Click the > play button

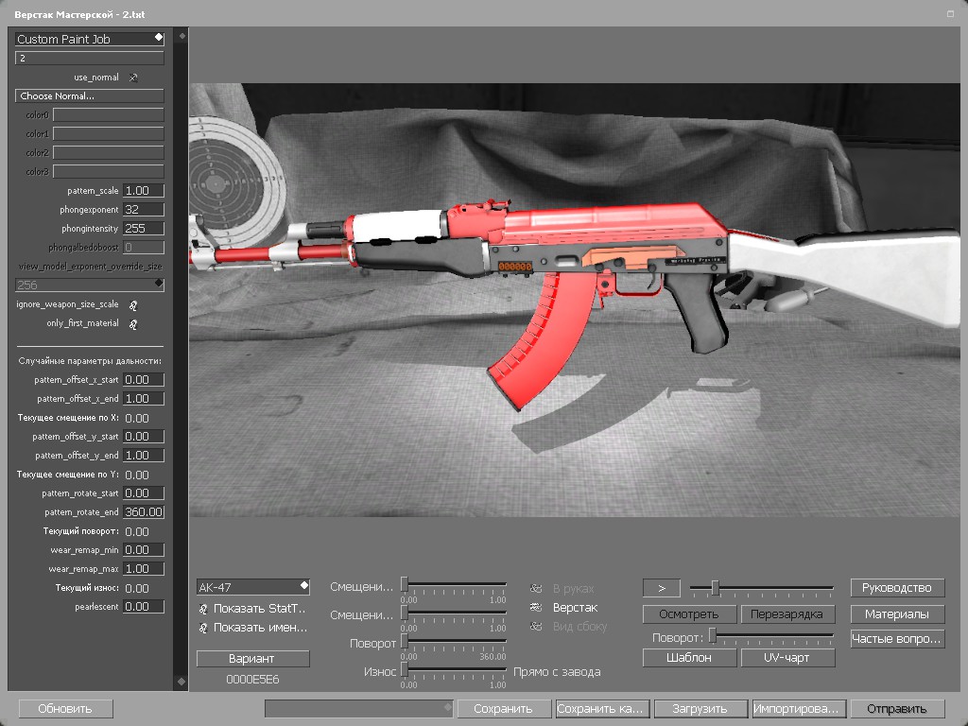tap(662, 588)
